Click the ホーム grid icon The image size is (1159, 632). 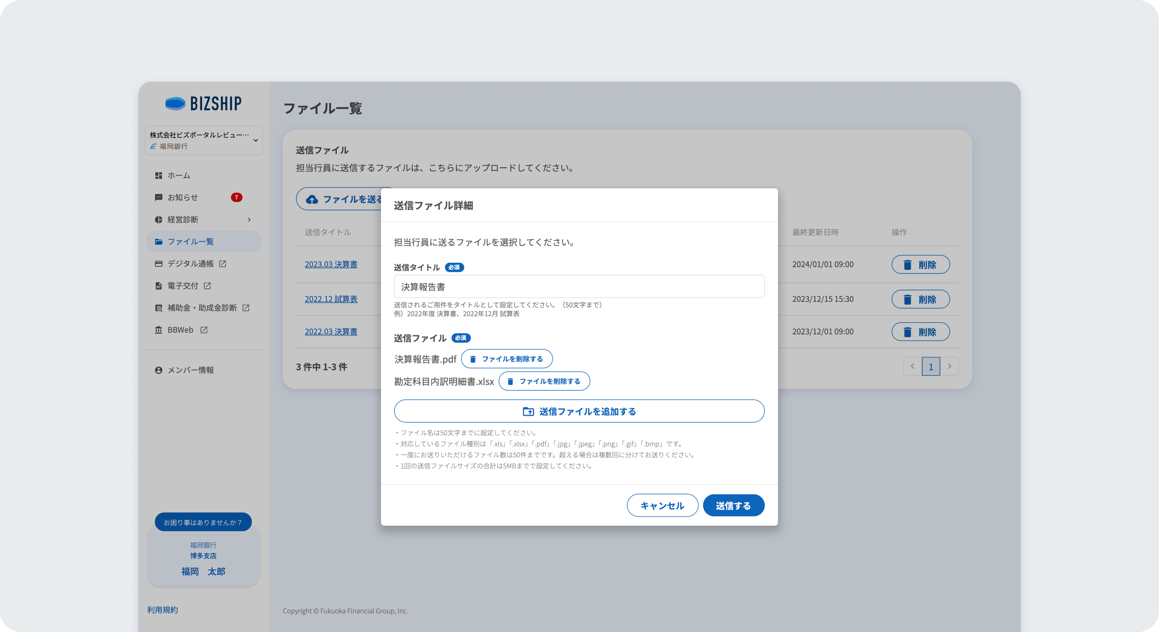(x=158, y=175)
